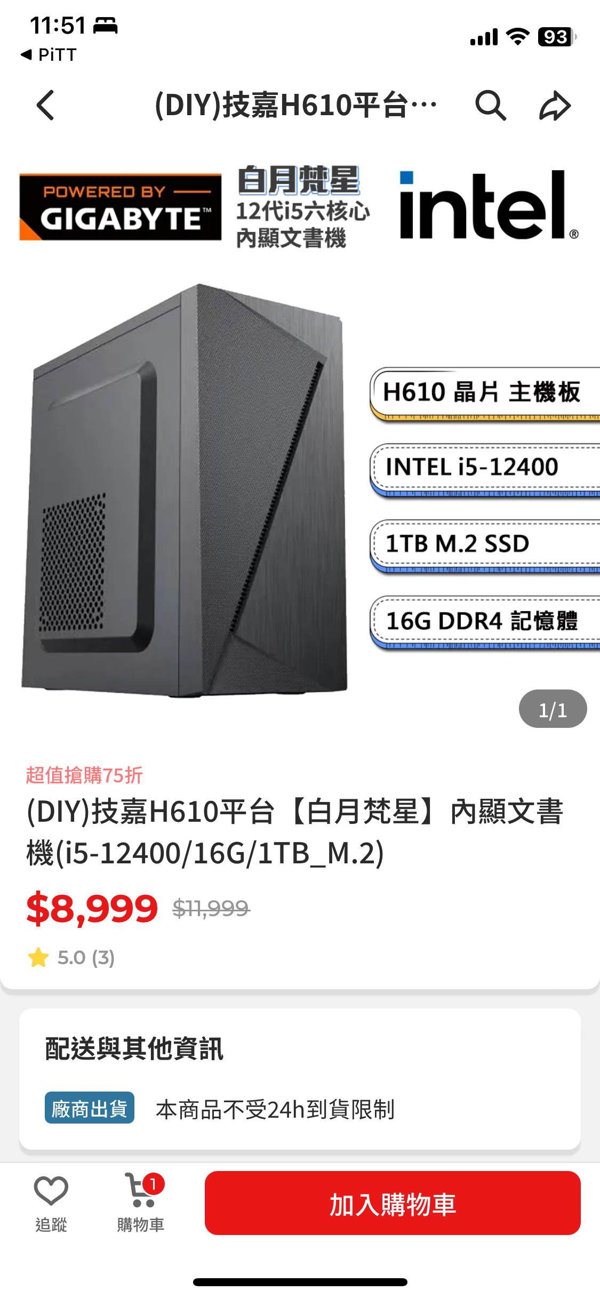The height and width of the screenshot is (1299, 600).
Task: Tap the $8,999 sale price
Action: (x=92, y=909)
